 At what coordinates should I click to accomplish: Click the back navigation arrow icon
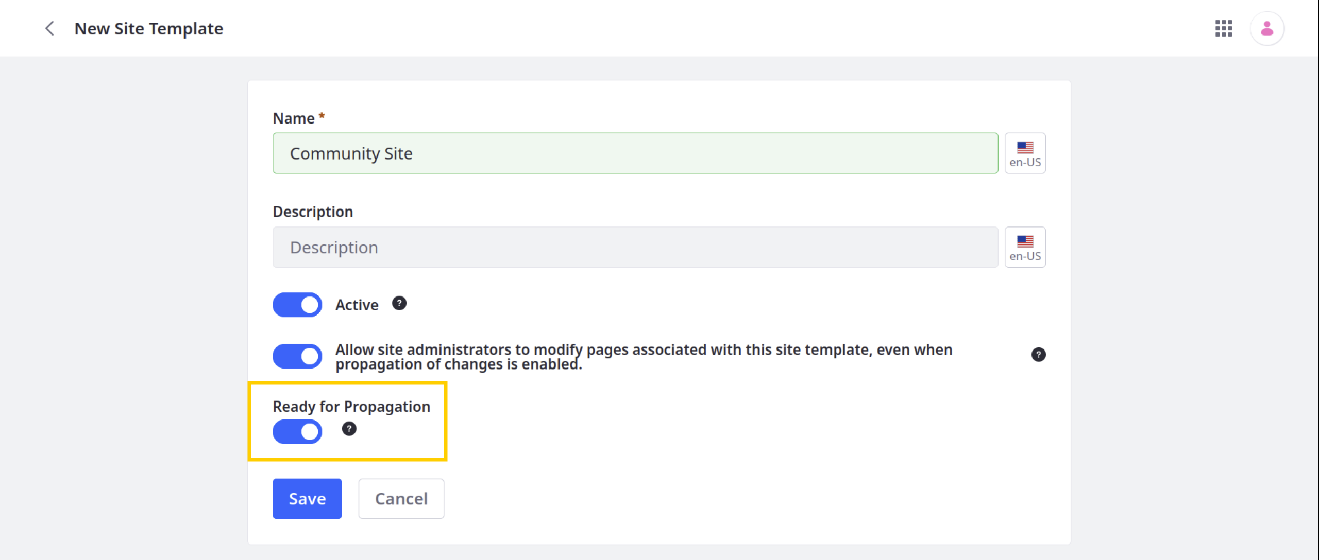point(50,29)
